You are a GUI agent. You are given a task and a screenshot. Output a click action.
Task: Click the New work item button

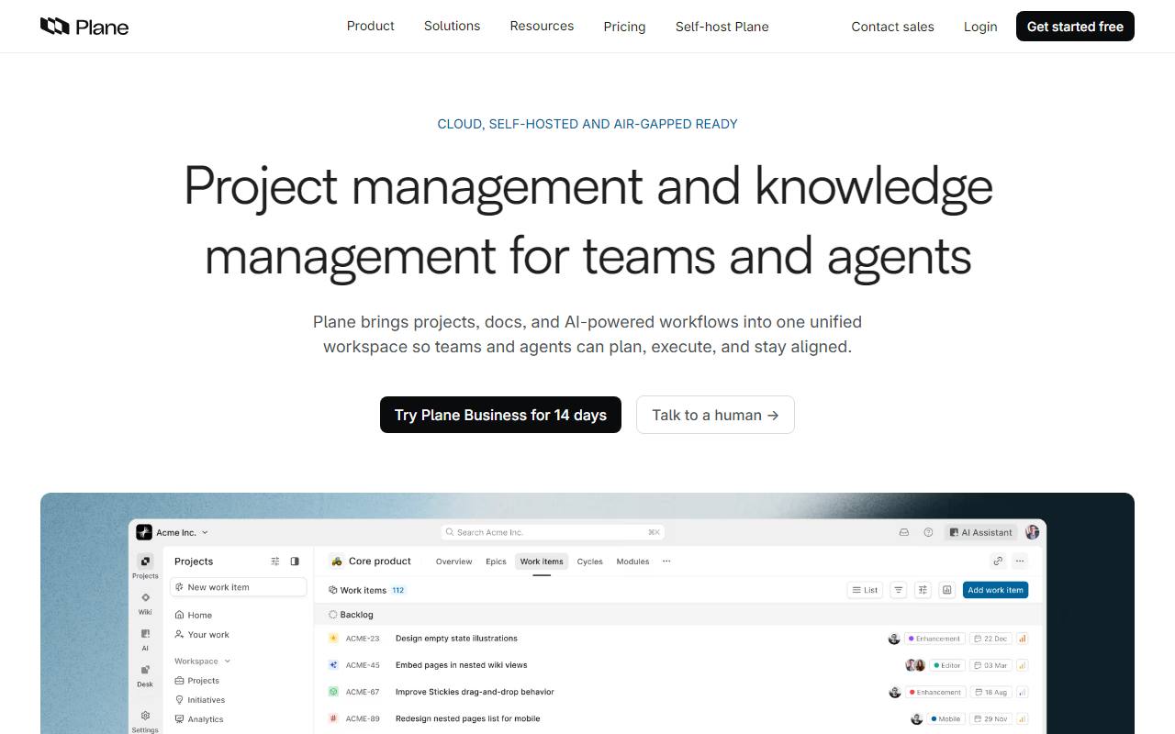click(239, 587)
